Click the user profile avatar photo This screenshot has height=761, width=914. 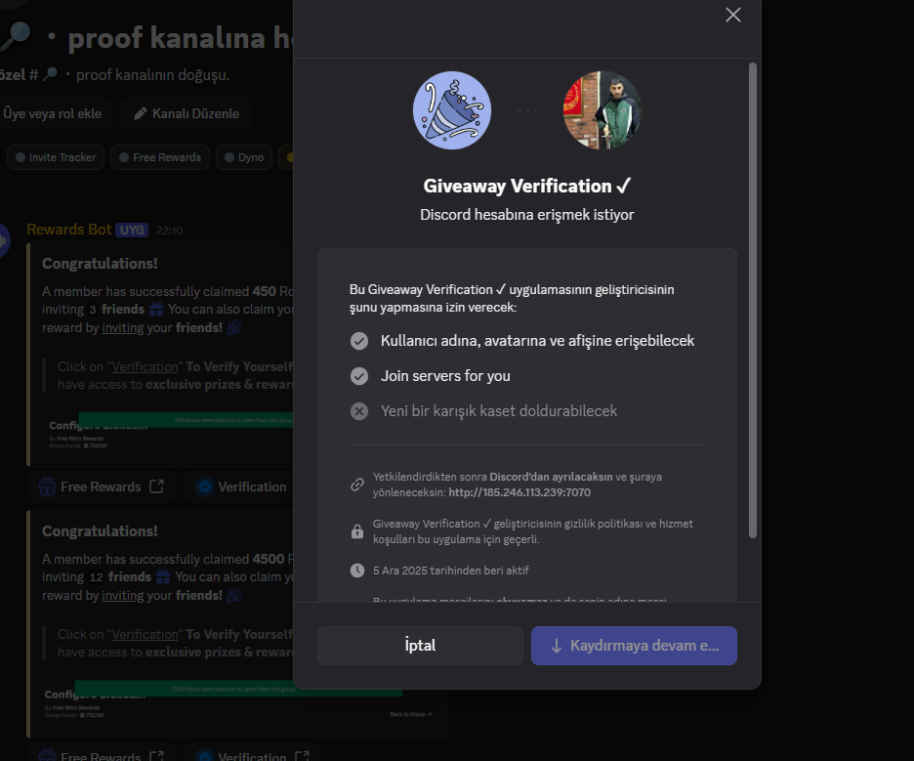602,110
